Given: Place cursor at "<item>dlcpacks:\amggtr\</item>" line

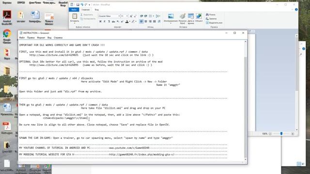Looking at the screenshot, I should click(x=65, y=118).
